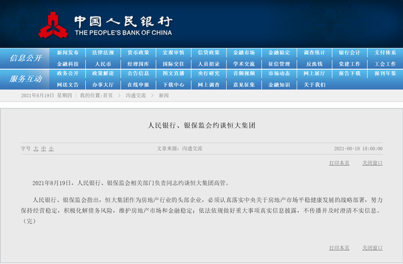403x264 pixels.
Task: Go to the 金融市场 section
Action: 244,53
